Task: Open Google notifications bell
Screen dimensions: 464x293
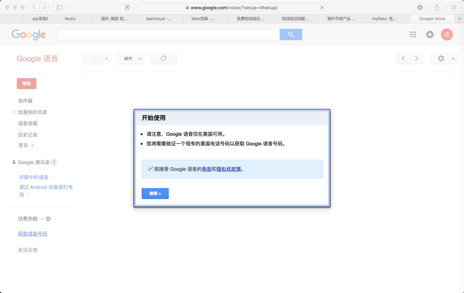Action: [430, 35]
